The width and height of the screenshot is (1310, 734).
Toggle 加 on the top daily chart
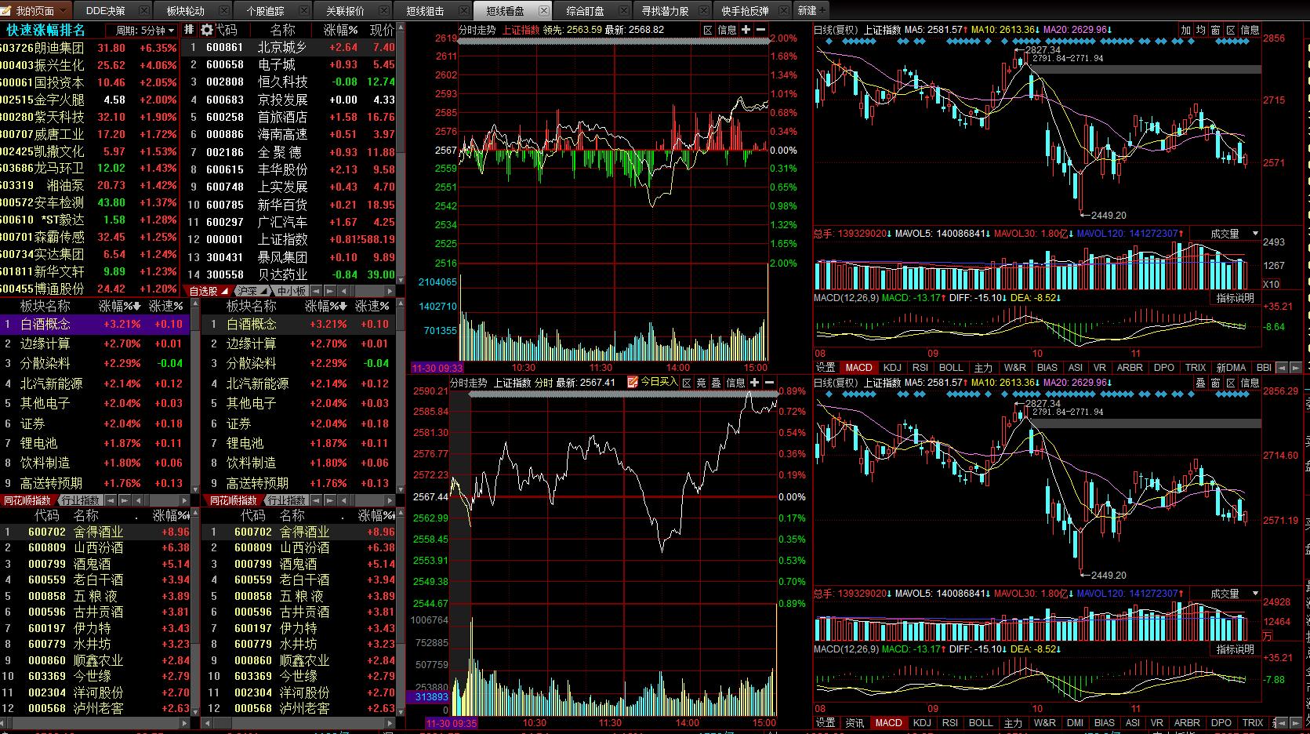pyautogui.click(x=1186, y=30)
